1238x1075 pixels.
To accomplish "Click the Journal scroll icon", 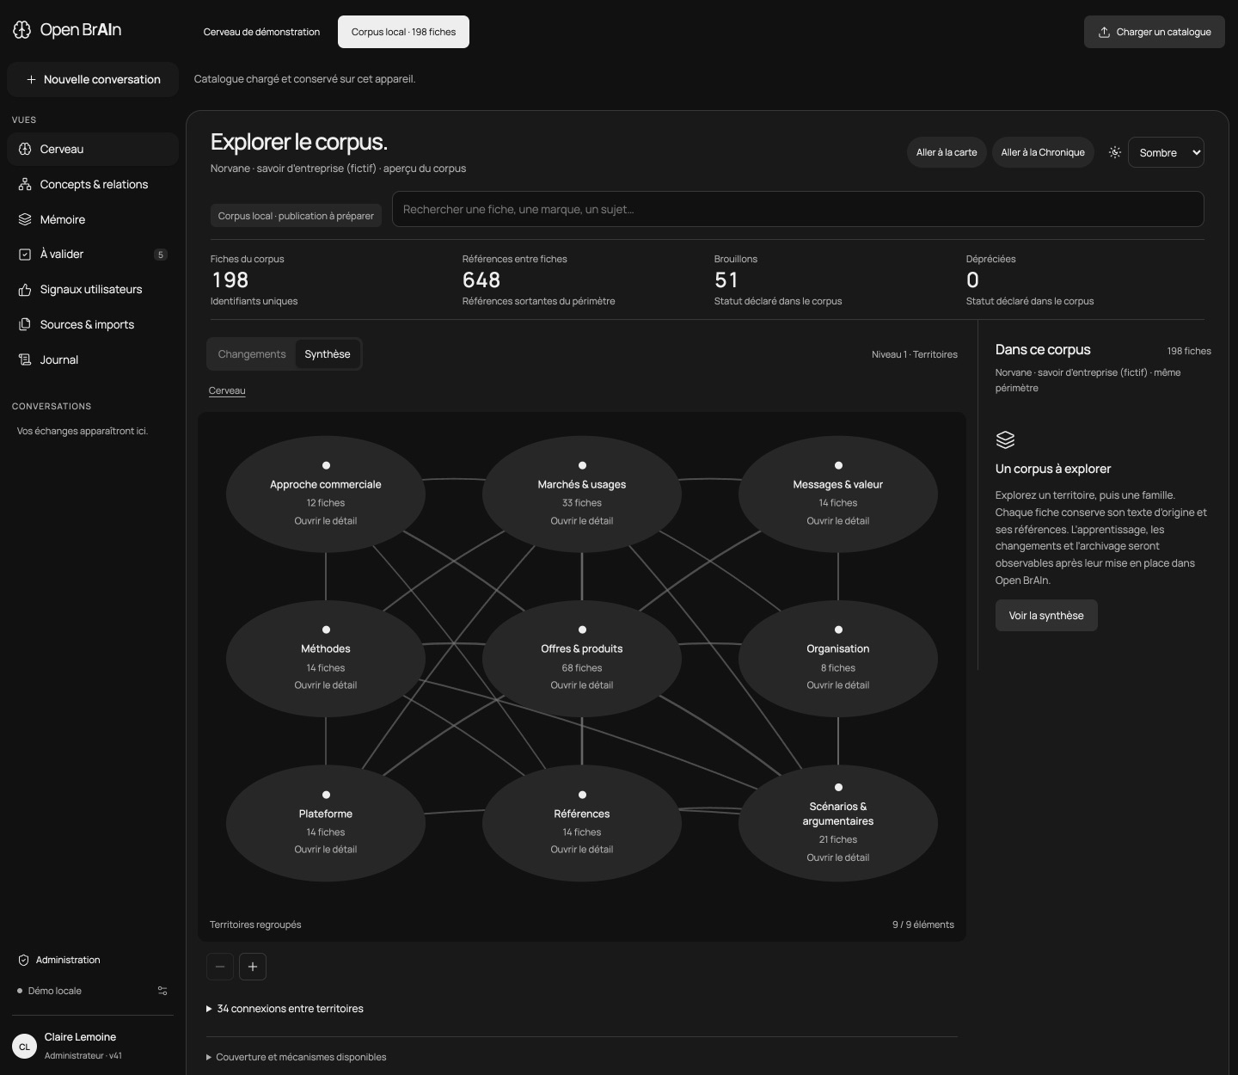I will pos(25,359).
